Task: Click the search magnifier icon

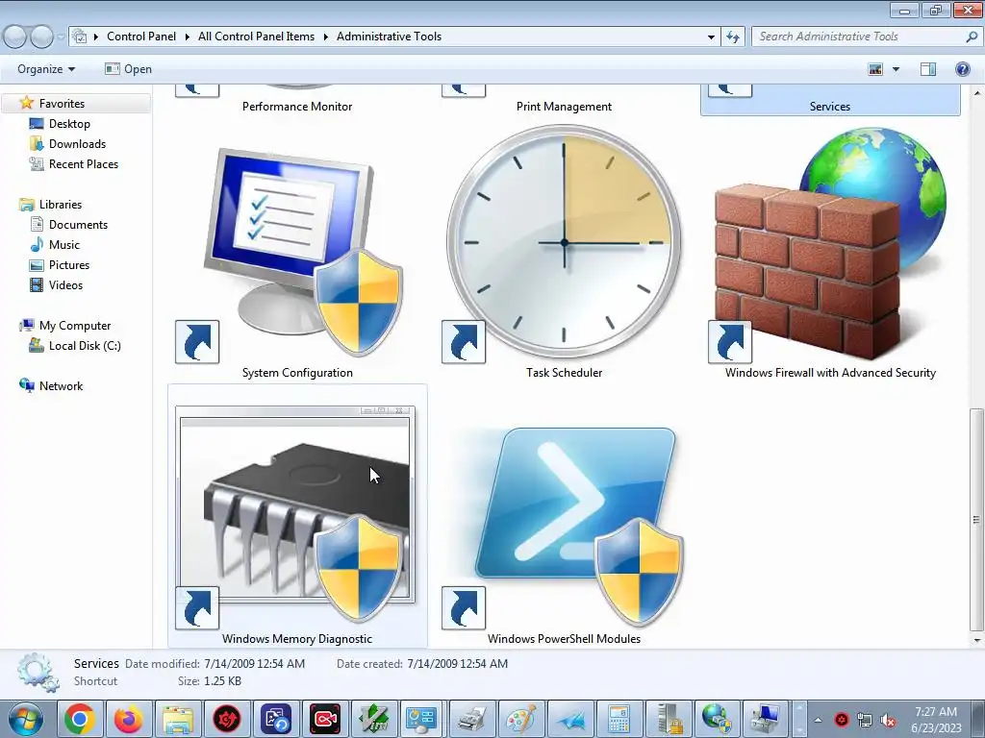Action: click(x=972, y=37)
